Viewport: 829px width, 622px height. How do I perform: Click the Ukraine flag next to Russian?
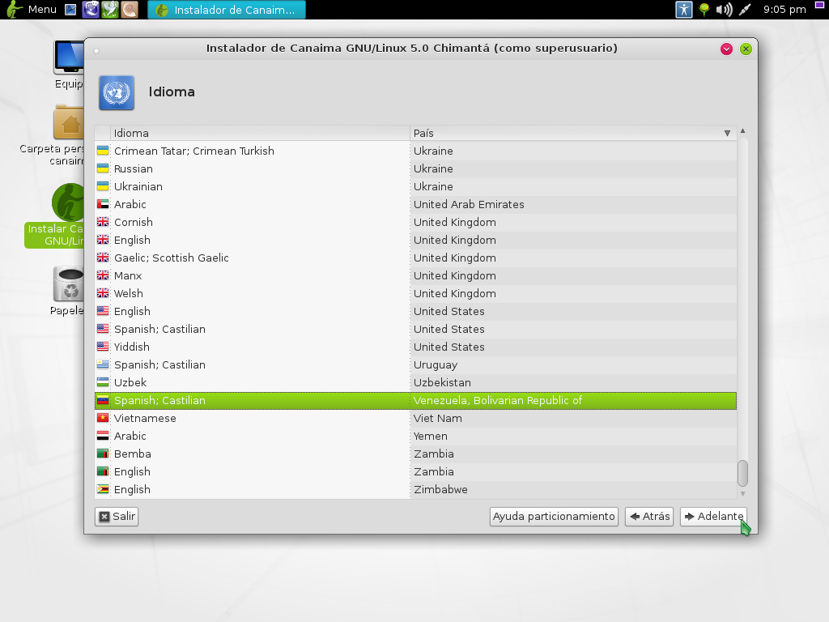(104, 168)
